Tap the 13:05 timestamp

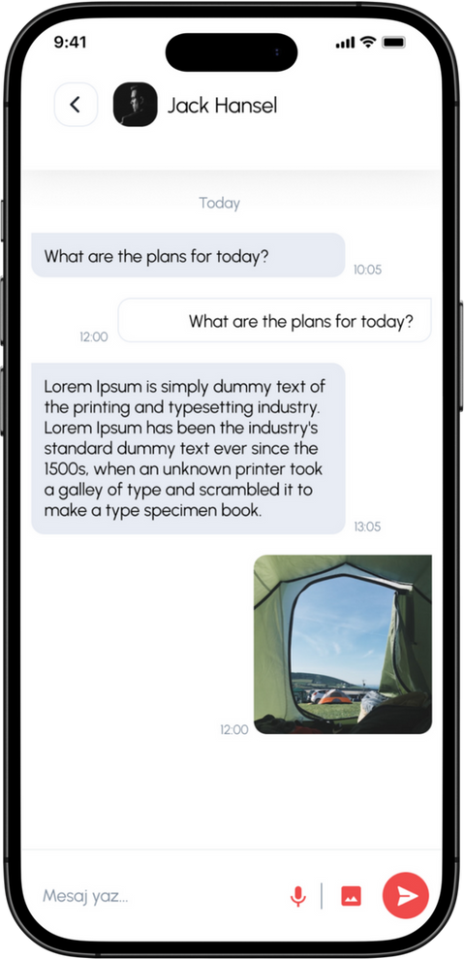pos(367,527)
